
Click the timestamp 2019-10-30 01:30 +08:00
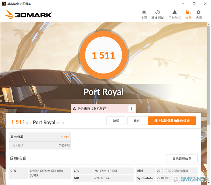pyautogui.click(x=172, y=171)
